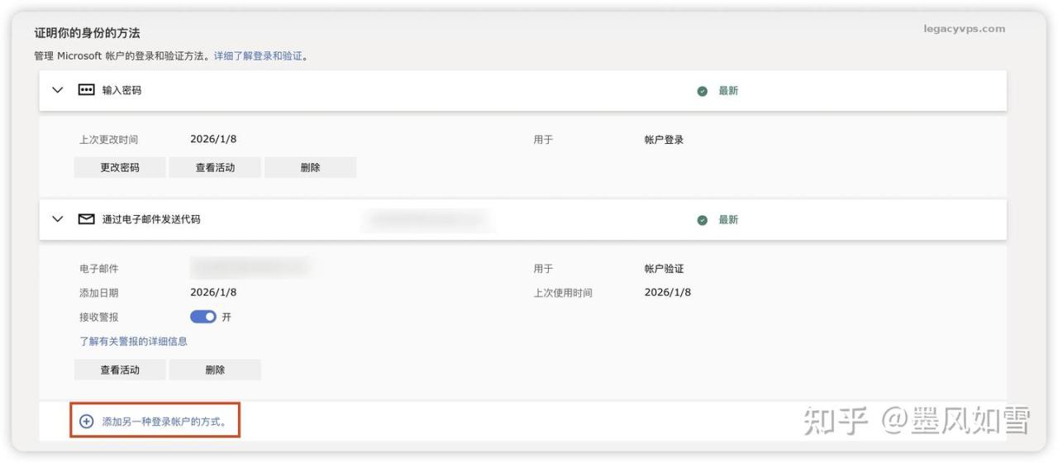Turn off the 接收警报 switch
The image size is (1058, 463).
pos(203,317)
